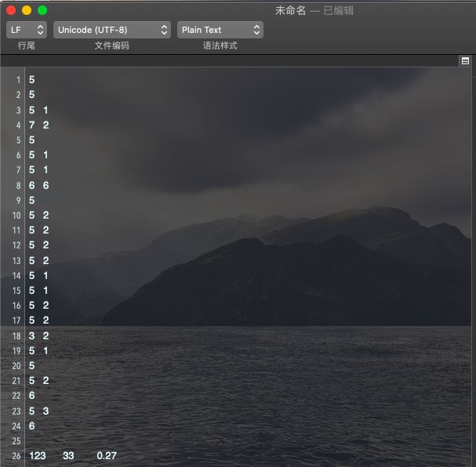The image size is (476, 467).
Task: Click the 7 on line 4
Action: [x=32, y=125]
